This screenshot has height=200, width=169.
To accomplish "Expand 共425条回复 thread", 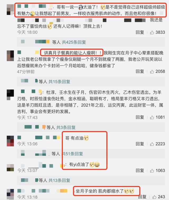I will coord(74,42).
